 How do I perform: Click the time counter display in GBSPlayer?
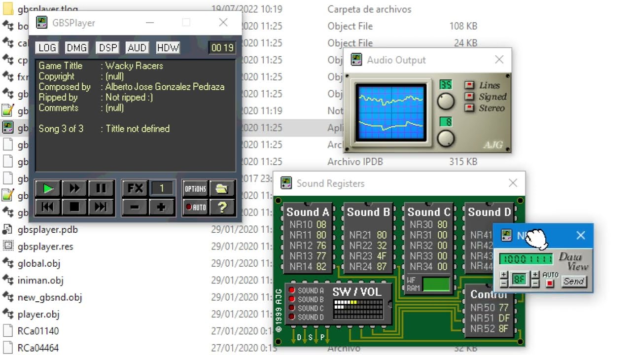(x=222, y=48)
